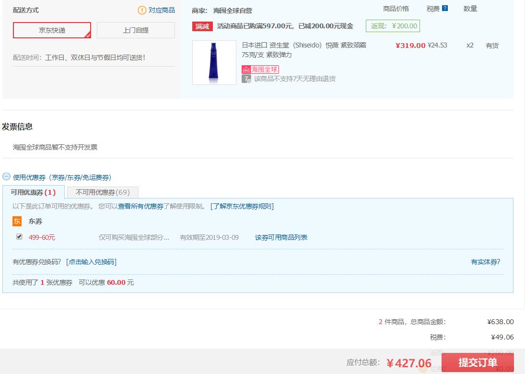This screenshot has width=525, height=374.
Task: Click the tax amount ¥49.06
Action: coord(502,337)
